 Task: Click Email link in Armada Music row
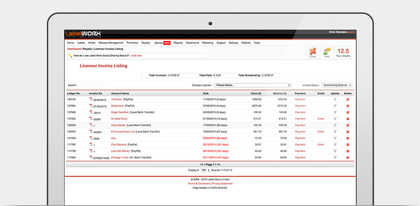pyautogui.click(x=321, y=119)
